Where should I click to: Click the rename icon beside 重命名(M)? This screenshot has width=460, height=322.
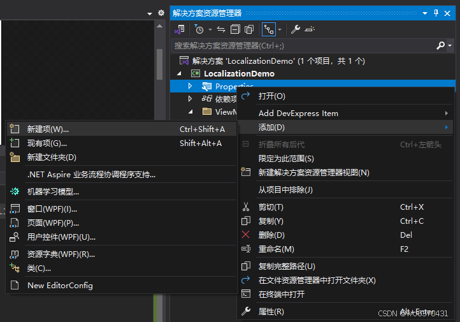(x=246, y=249)
